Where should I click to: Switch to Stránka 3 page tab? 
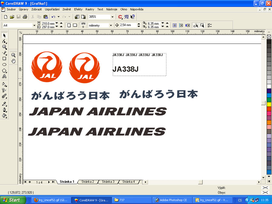[x=108, y=182]
